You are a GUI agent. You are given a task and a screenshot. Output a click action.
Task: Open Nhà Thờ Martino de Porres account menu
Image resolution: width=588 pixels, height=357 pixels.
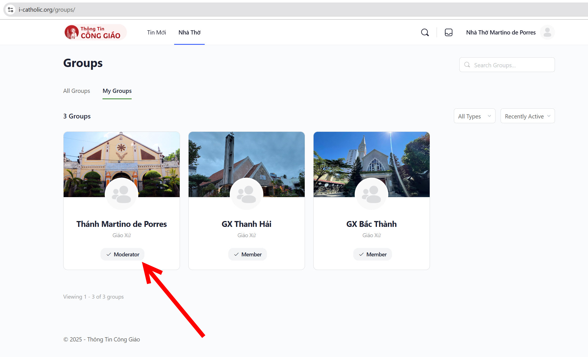[x=501, y=33]
